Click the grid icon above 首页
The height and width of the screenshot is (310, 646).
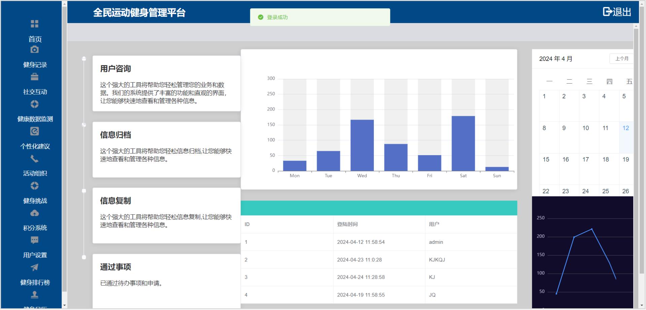pyautogui.click(x=35, y=24)
